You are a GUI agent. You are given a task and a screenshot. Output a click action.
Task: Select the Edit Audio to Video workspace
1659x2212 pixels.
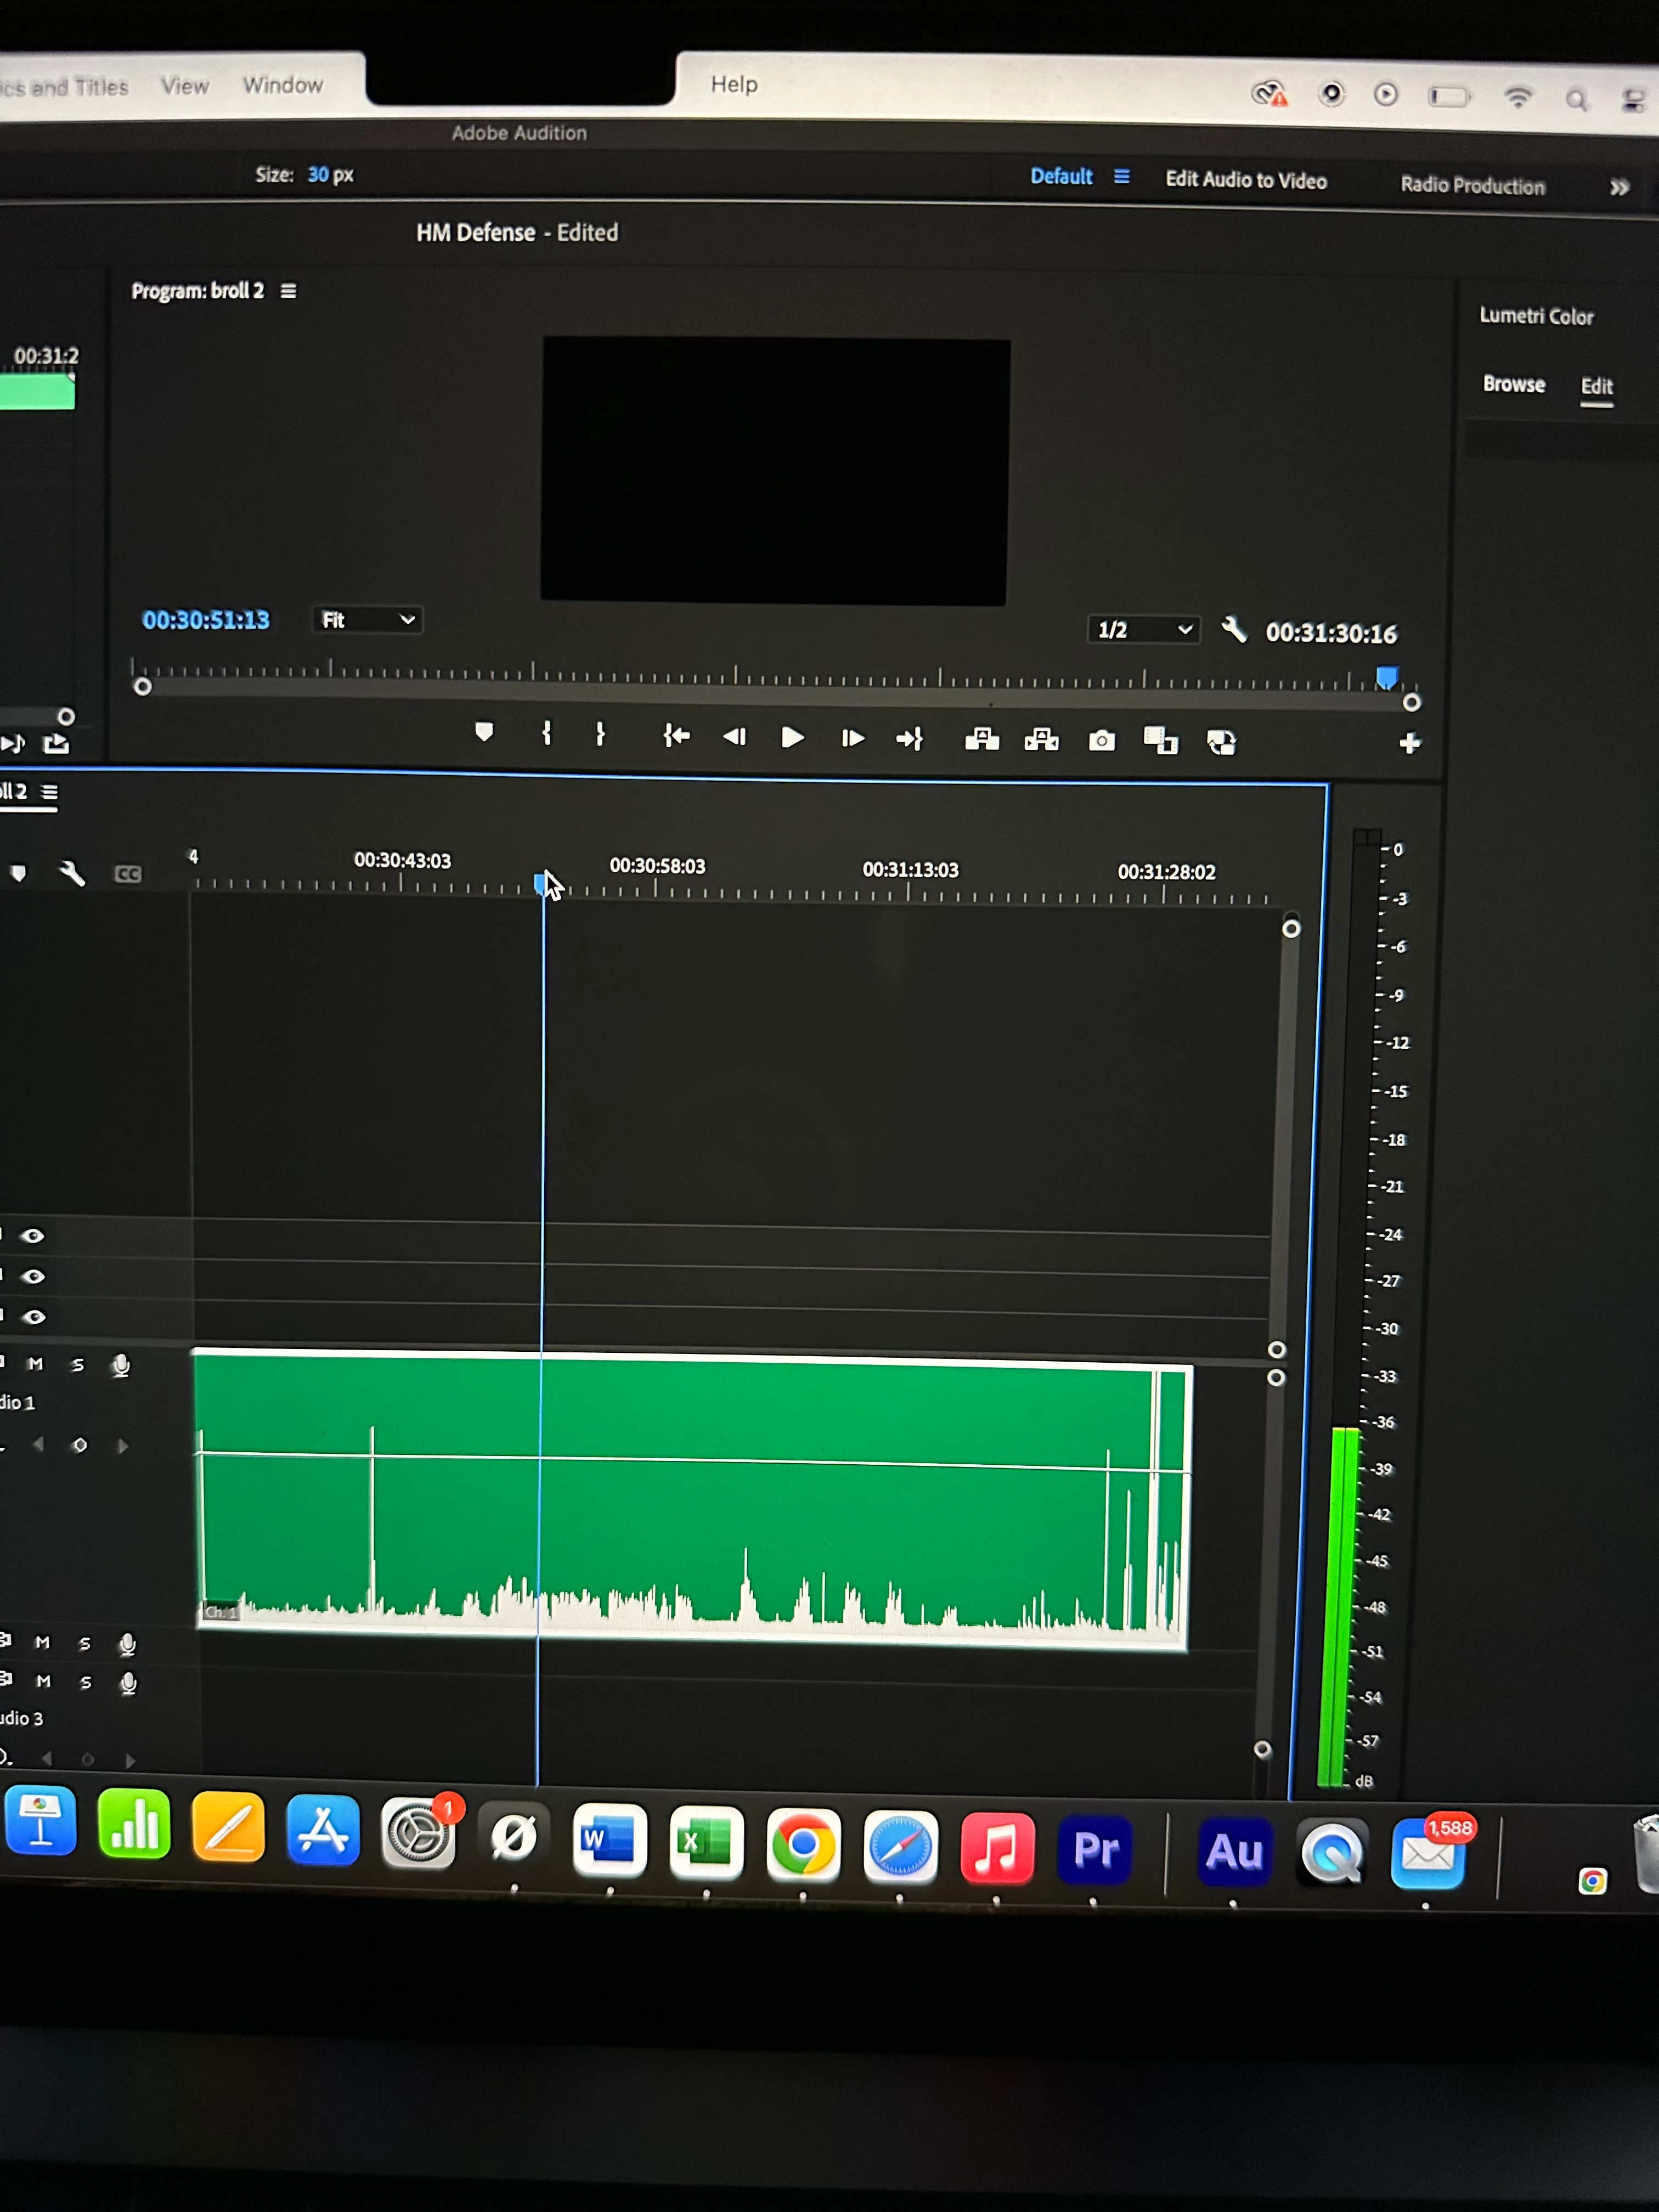tap(1246, 180)
